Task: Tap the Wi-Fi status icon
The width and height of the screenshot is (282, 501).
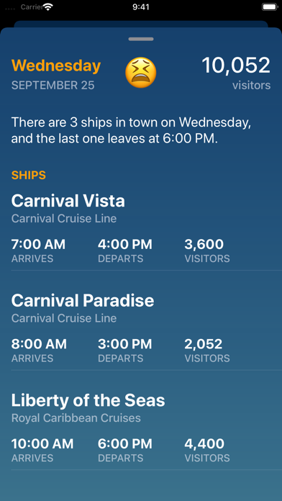Action: (x=48, y=7)
